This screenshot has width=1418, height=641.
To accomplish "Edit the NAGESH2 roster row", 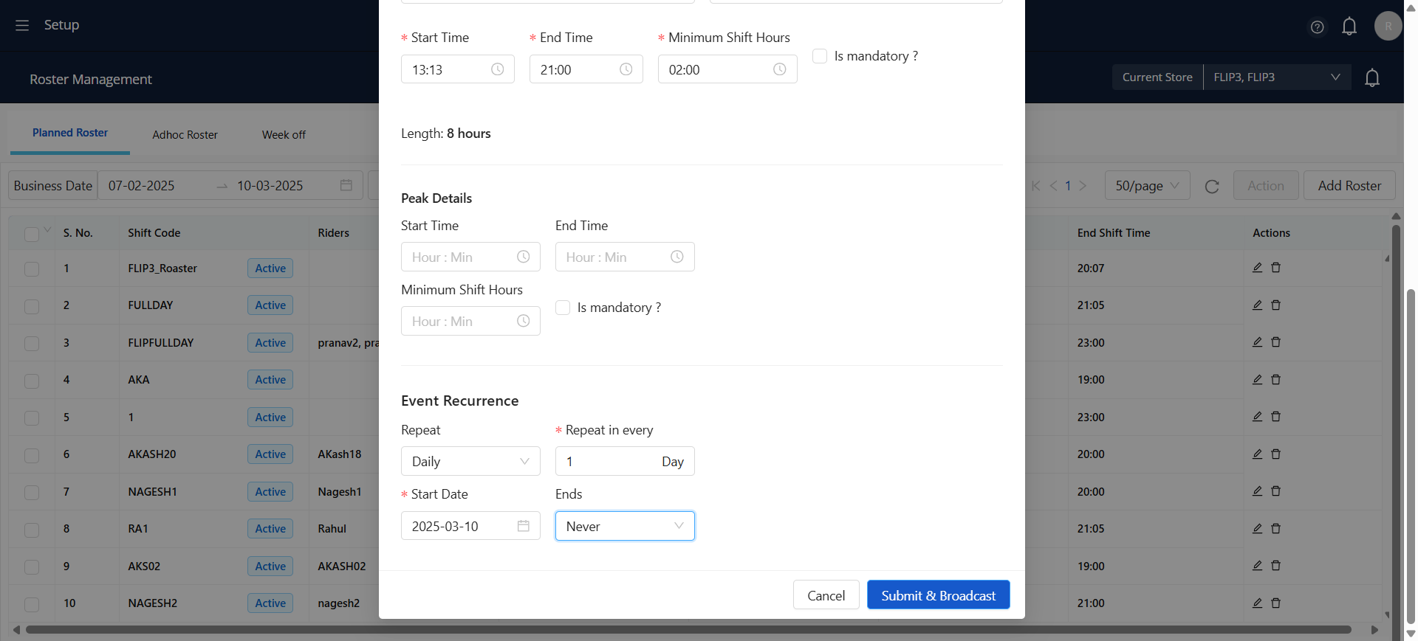I will 1257,603.
